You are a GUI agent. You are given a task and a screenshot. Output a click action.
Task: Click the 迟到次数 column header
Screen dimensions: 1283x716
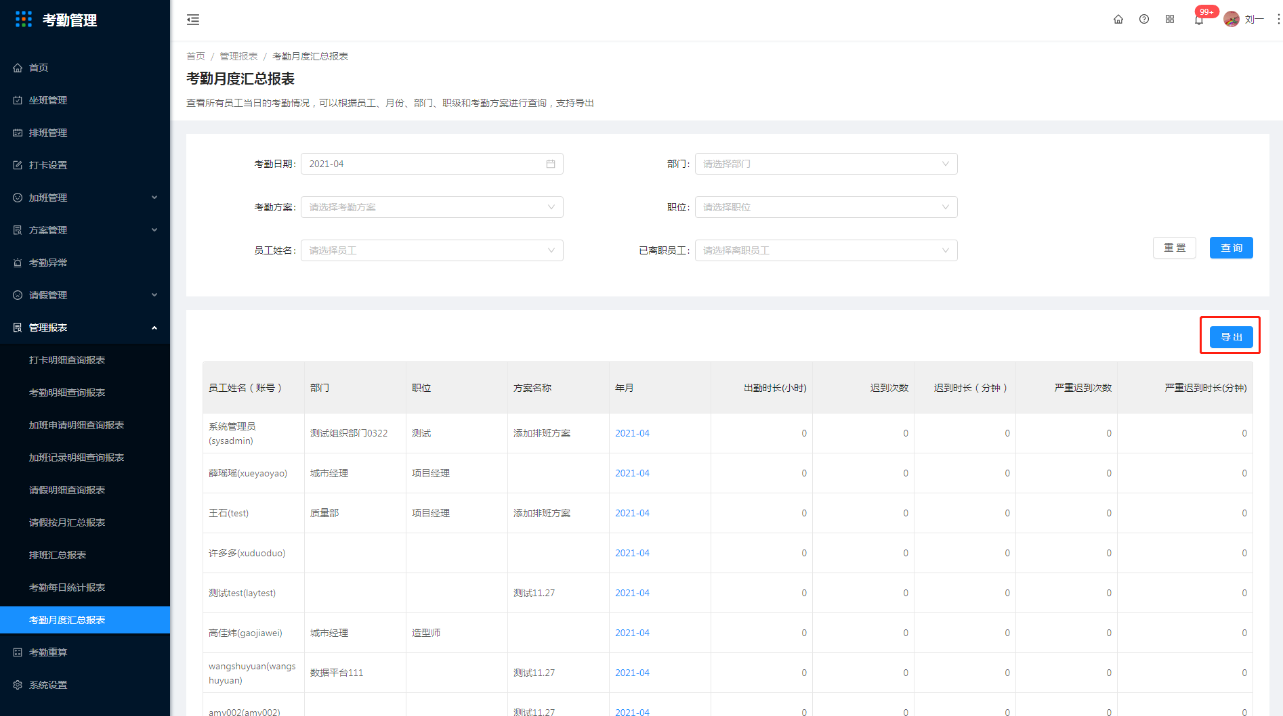pyautogui.click(x=863, y=388)
